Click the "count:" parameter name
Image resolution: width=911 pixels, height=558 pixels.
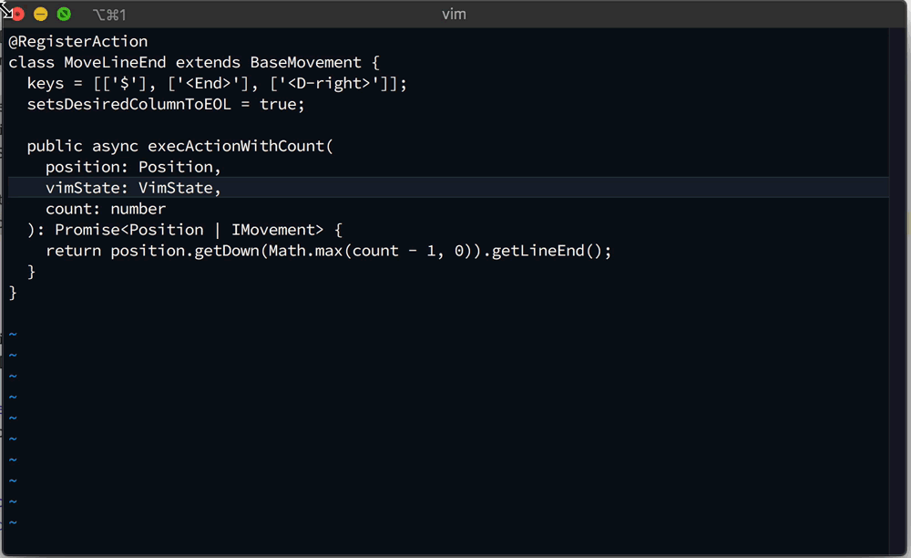click(x=73, y=210)
